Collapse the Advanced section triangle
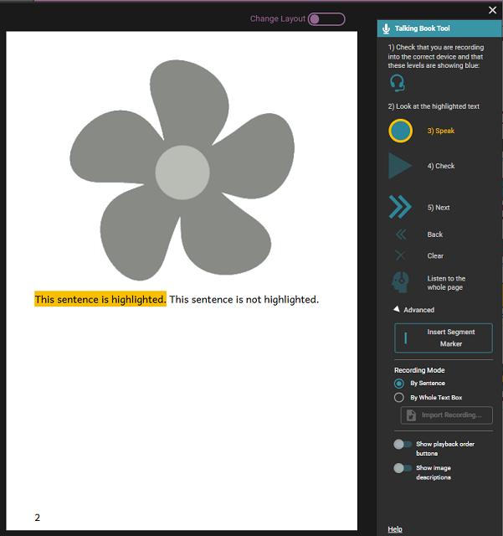Screen dimensions: 503x536 pos(397,309)
